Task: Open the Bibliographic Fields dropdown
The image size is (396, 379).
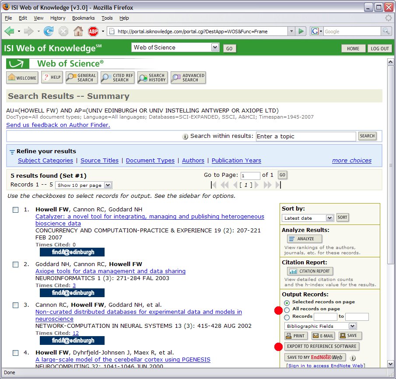Action: click(x=320, y=326)
